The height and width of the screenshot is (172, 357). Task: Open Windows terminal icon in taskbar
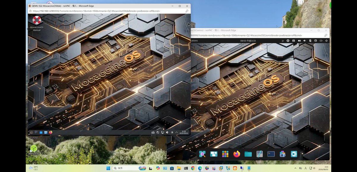[x=186, y=168]
